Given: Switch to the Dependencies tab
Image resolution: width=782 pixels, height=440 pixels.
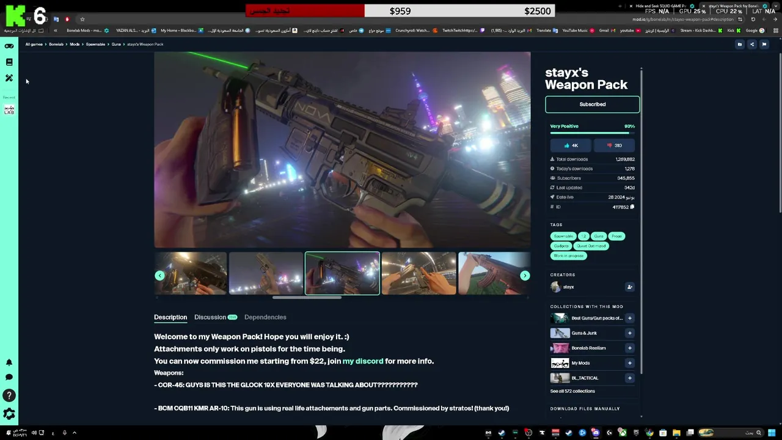Looking at the screenshot, I should click(x=265, y=317).
